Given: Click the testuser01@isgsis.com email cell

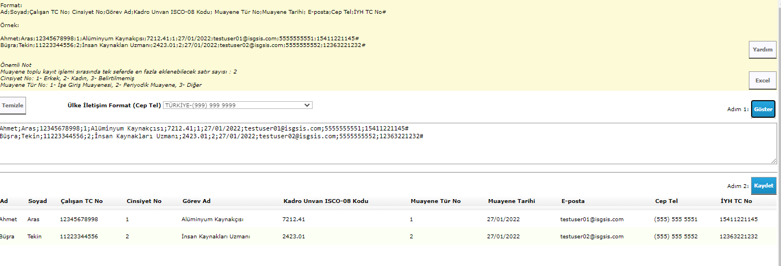Looking at the screenshot, I should pos(592,220).
